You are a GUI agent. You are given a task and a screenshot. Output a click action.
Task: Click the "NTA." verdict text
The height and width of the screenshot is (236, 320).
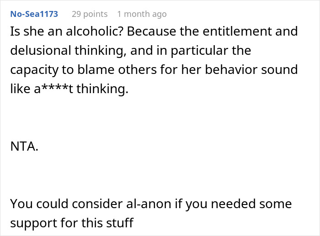23,147
